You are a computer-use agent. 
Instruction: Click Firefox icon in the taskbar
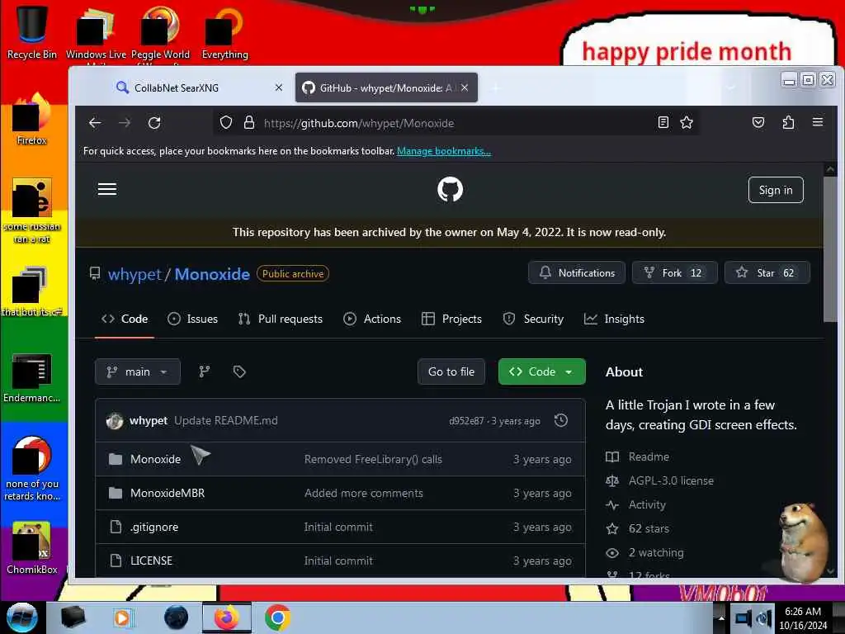click(227, 617)
